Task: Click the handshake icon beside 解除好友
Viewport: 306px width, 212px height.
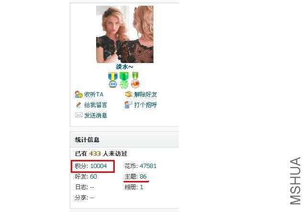Action: click(129, 95)
